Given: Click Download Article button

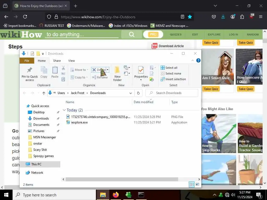Looking at the screenshot, I should [168, 46].
